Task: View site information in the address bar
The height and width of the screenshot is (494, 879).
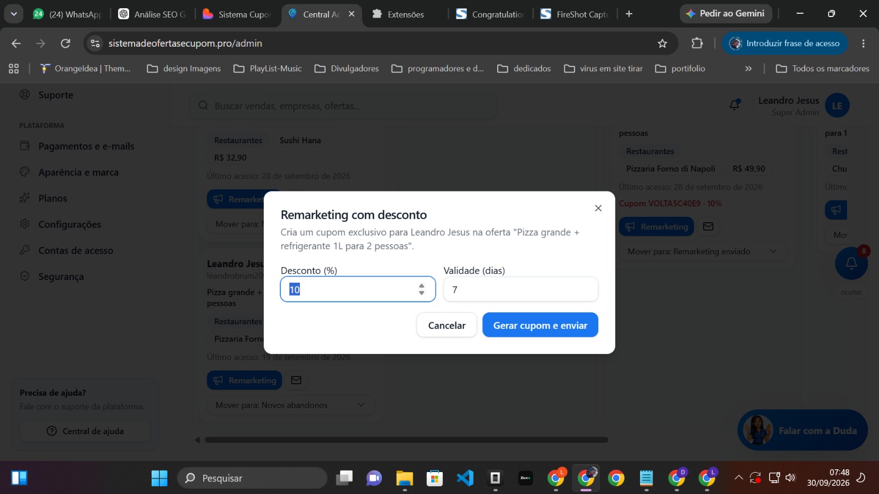Action: point(95,43)
